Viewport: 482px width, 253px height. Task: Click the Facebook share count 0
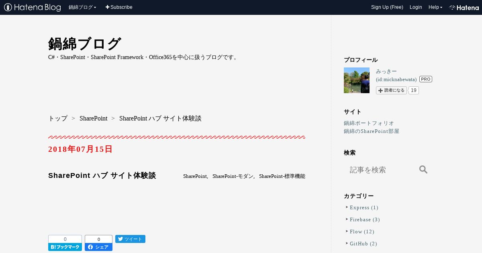click(x=98, y=239)
